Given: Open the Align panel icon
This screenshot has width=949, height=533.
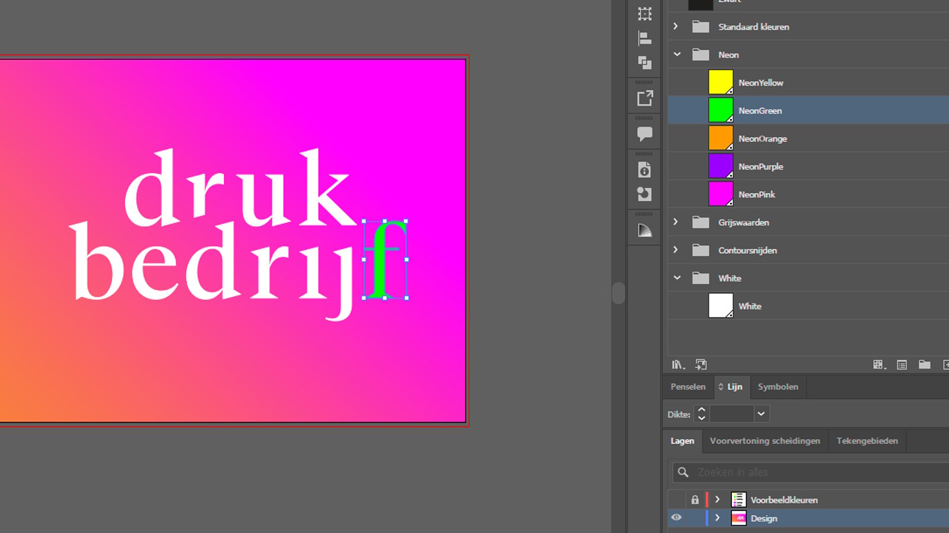Looking at the screenshot, I should (645, 38).
